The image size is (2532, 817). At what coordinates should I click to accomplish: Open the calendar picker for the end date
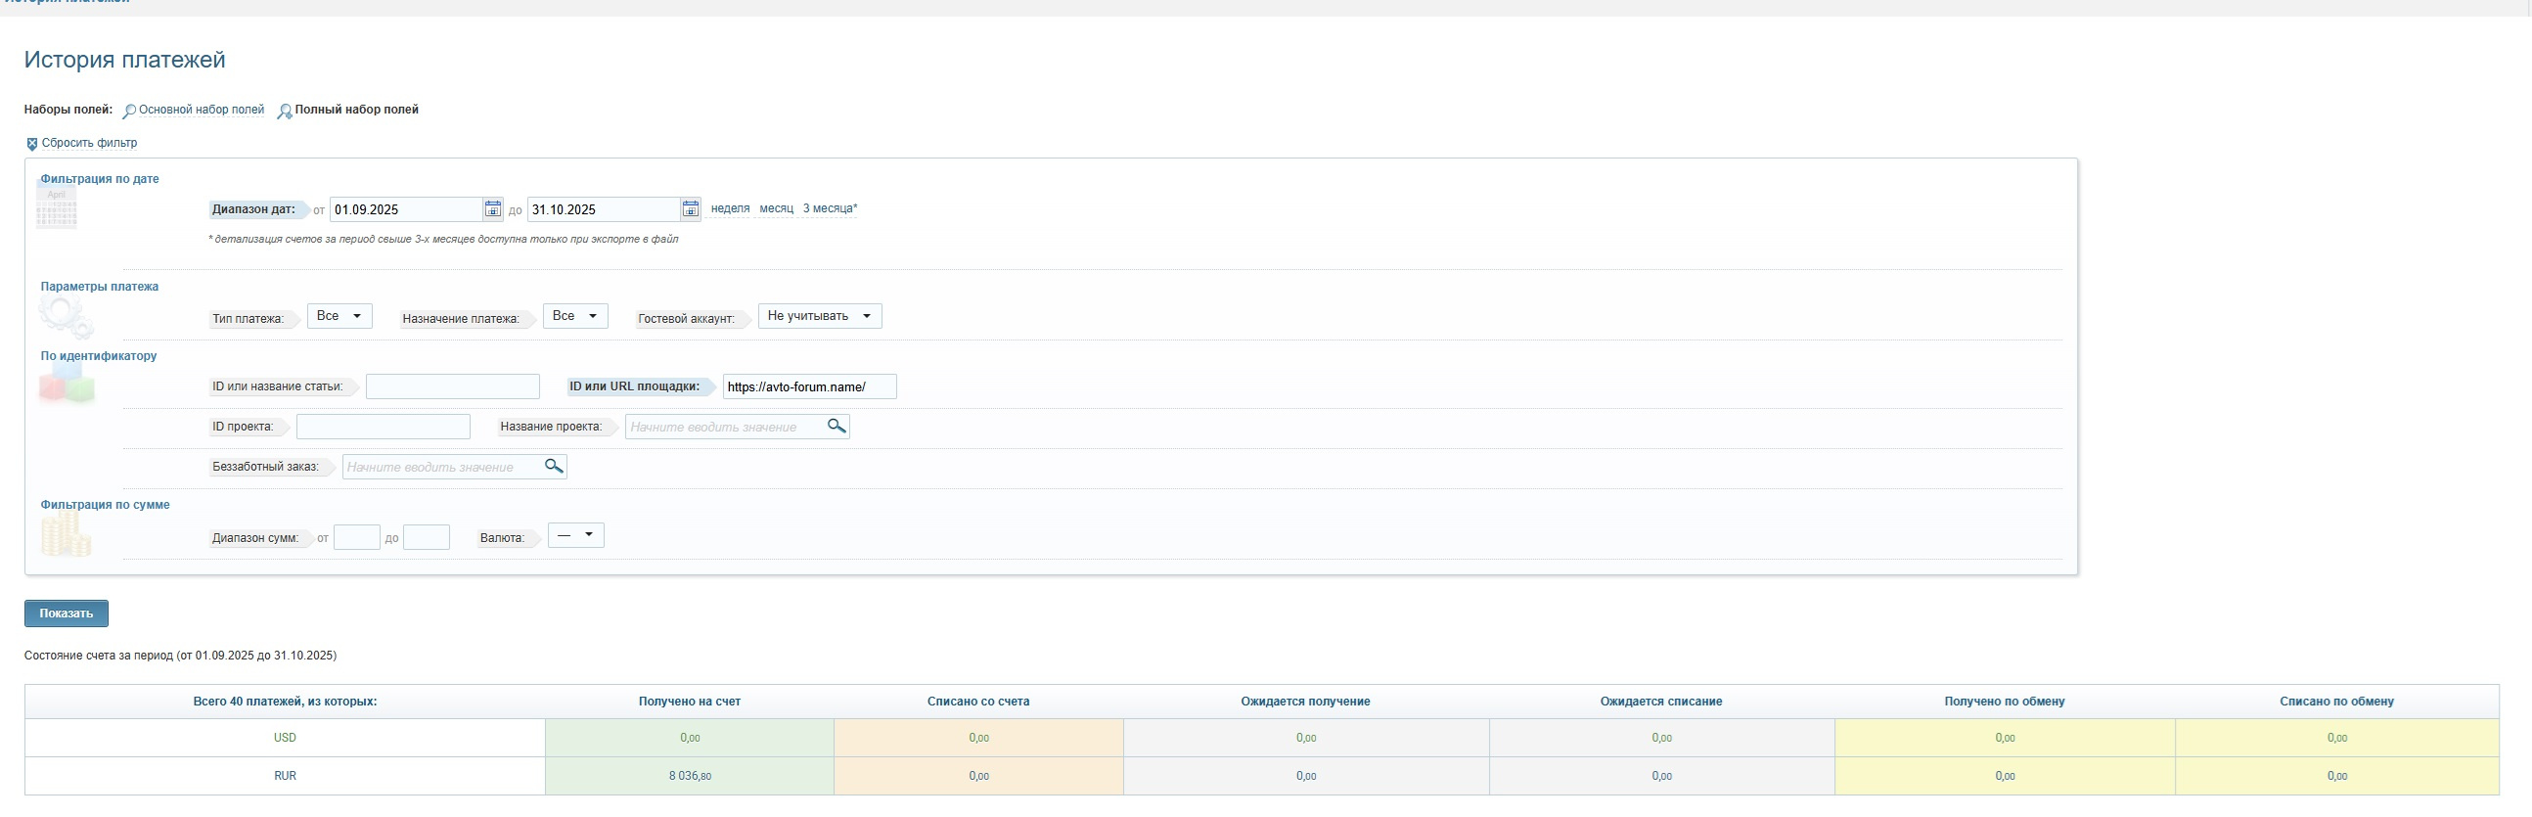point(691,208)
